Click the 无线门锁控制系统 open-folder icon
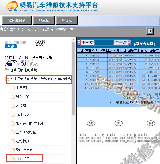The width and height of the screenshot is (160, 164). (x=7, y=79)
